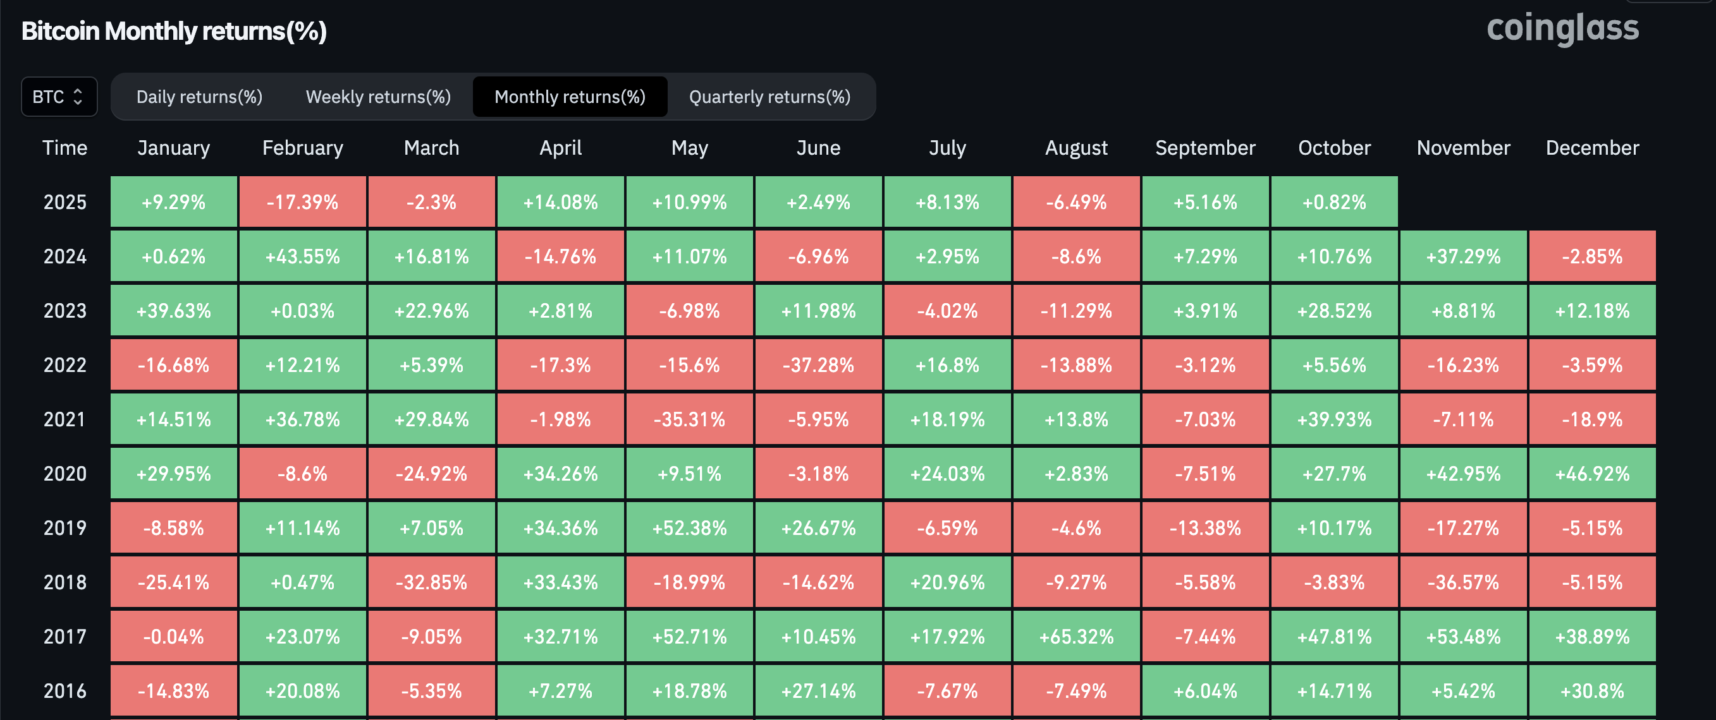This screenshot has width=1716, height=720.
Task: Click the 2025 row label
Action: click(x=64, y=201)
